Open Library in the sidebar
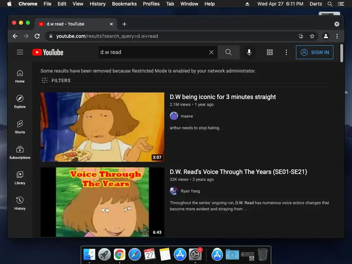The image size is (352, 264). point(20,178)
